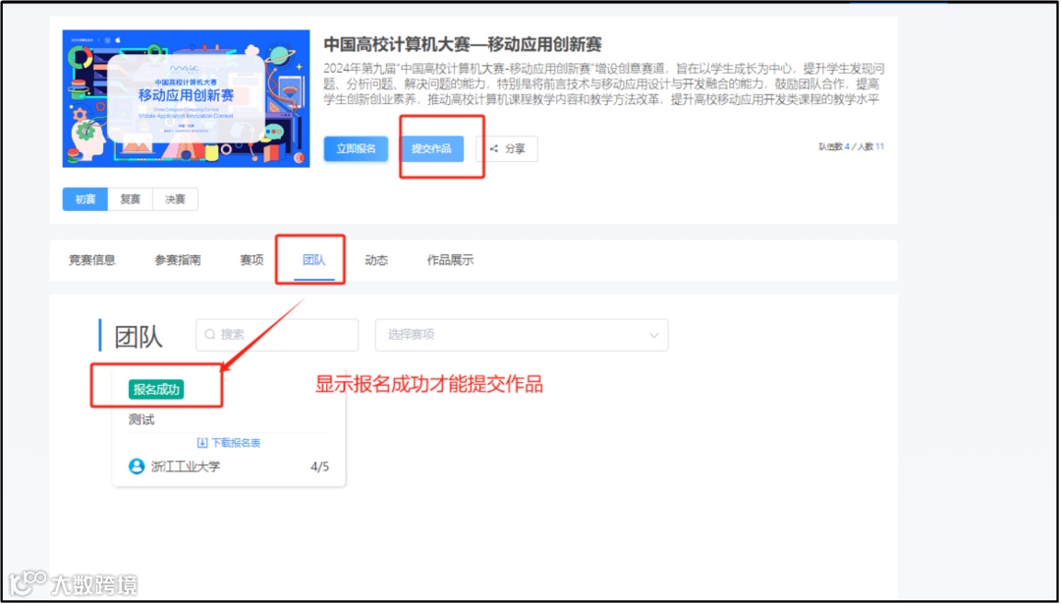Click the user avatar icon beside 浙江工业大学

click(x=137, y=467)
